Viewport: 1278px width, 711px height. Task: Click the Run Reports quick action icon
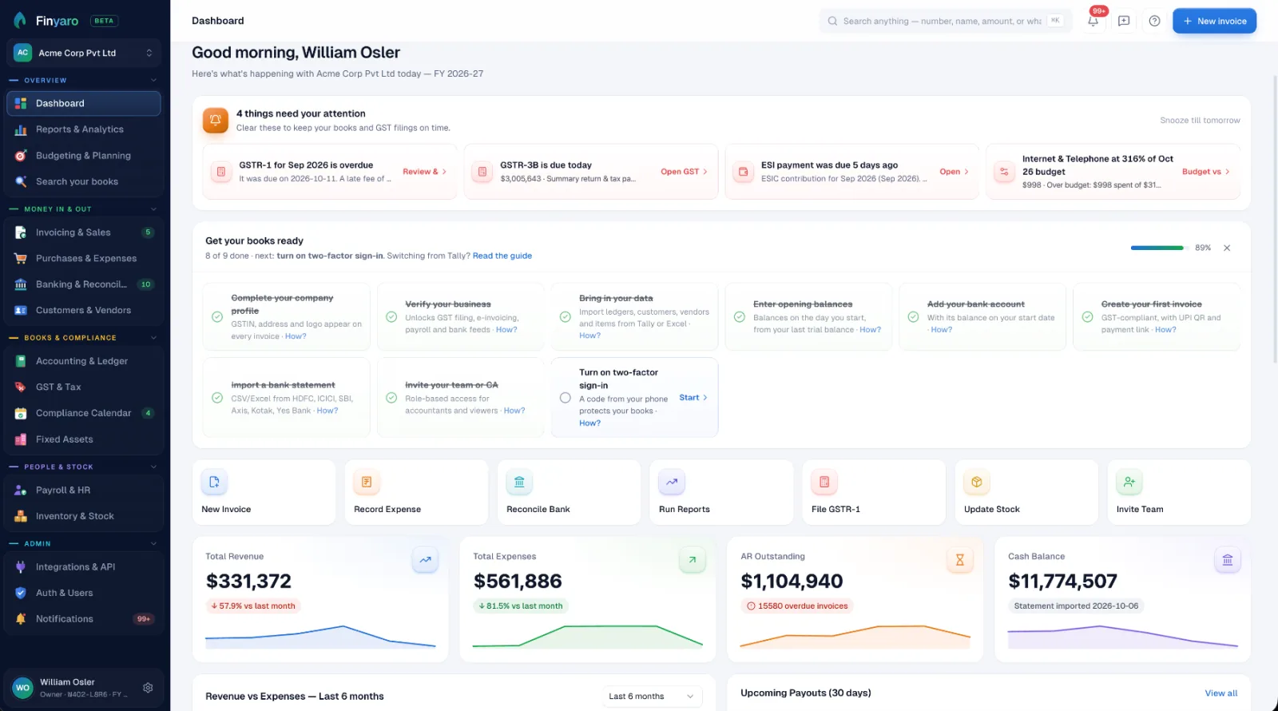coord(672,482)
